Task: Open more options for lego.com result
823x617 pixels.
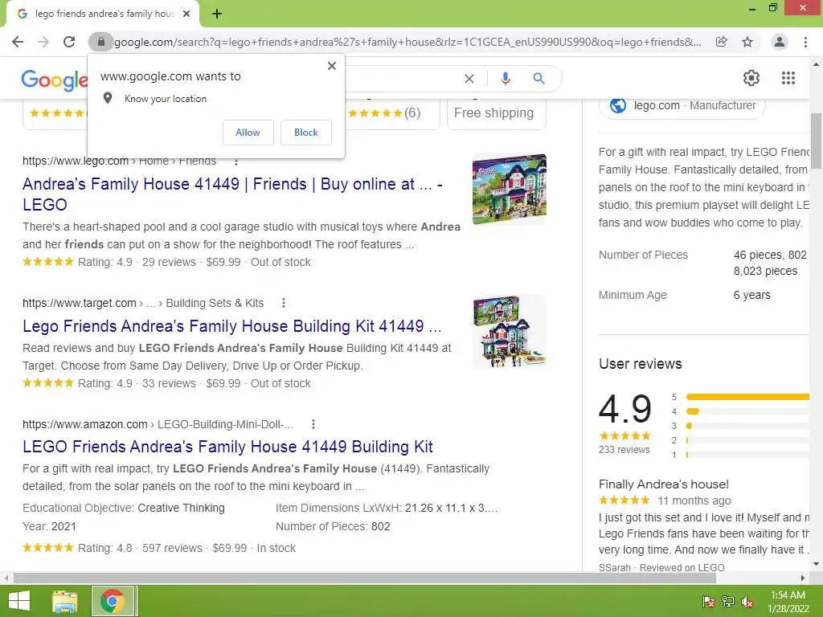Action: (x=236, y=161)
